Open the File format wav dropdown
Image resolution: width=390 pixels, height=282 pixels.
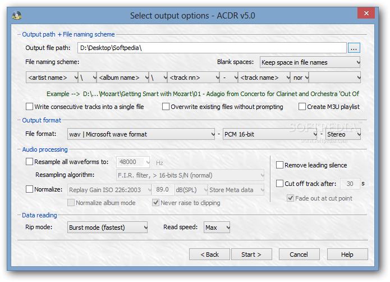click(141, 134)
